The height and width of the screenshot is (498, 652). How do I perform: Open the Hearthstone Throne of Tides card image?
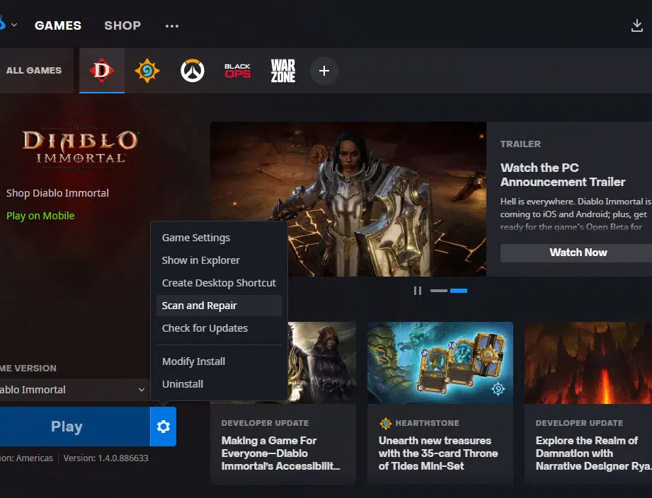coord(440,363)
